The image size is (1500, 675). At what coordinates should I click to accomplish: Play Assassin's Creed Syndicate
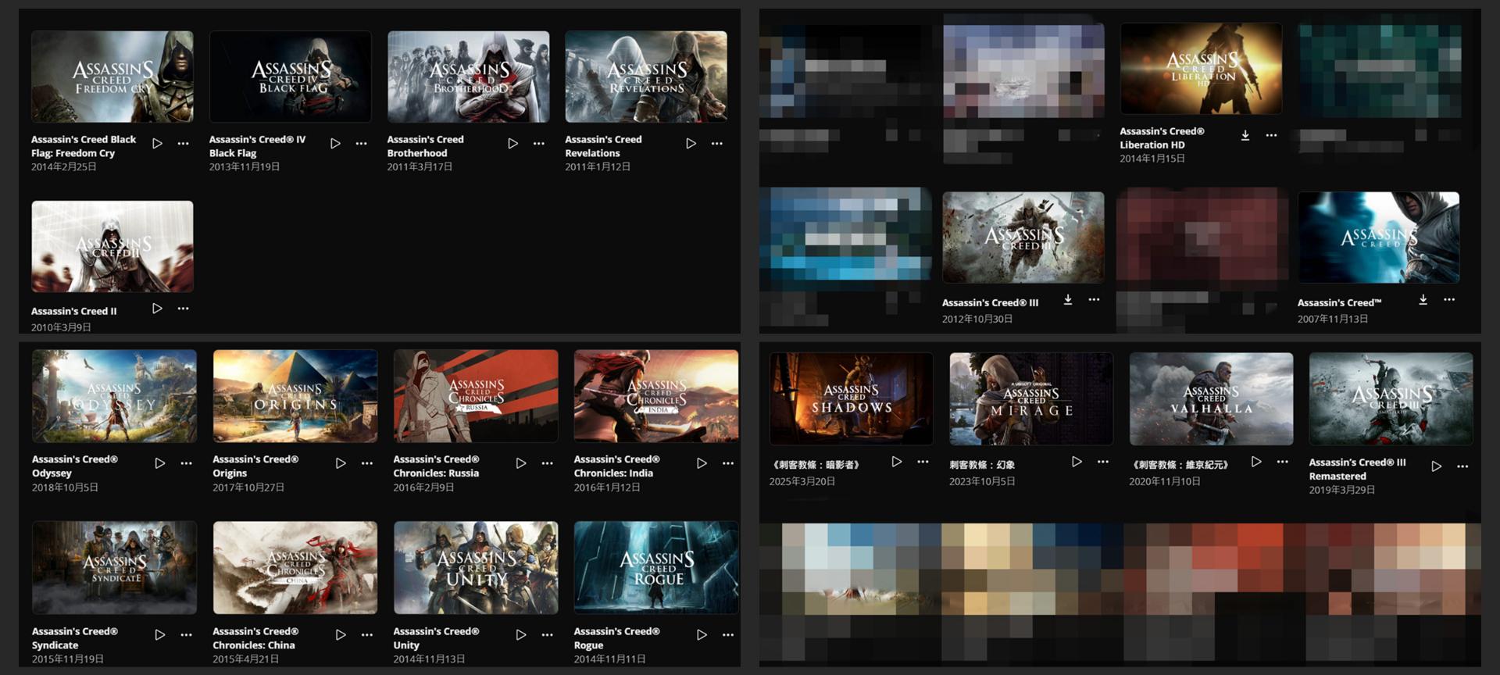(x=160, y=635)
